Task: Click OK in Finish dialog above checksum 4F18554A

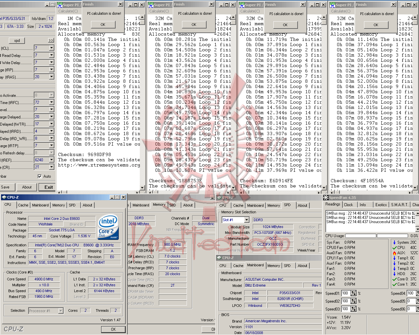Action: coord(376,25)
